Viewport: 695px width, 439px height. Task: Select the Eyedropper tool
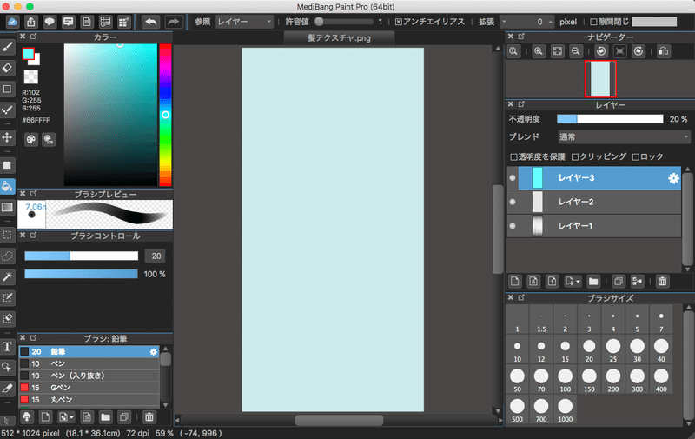coord(8,388)
